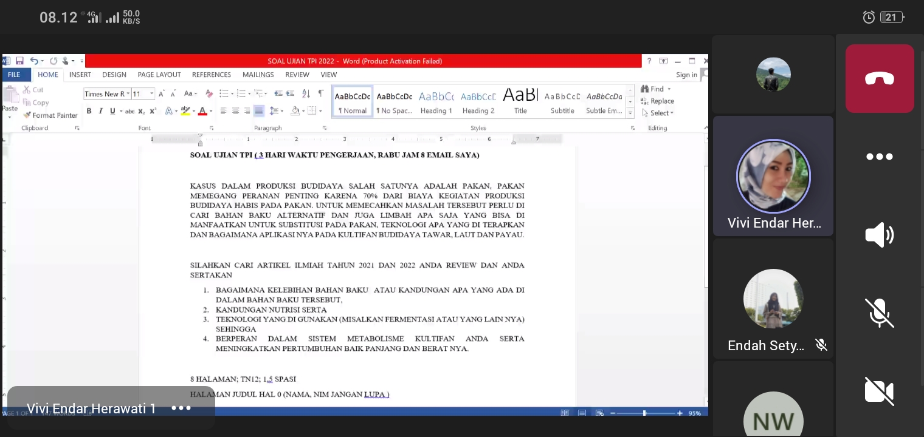Viewport: 924px width, 437px height.
Task: Open Text Effects glowing A icon
Action: 169,111
